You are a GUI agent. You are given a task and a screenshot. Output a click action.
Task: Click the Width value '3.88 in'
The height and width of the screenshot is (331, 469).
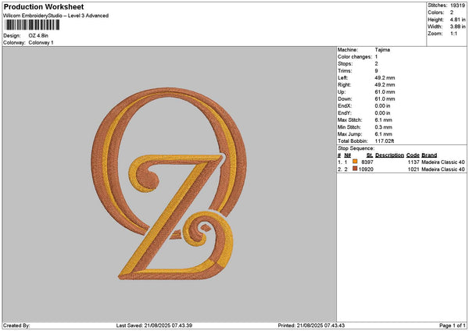coord(457,27)
